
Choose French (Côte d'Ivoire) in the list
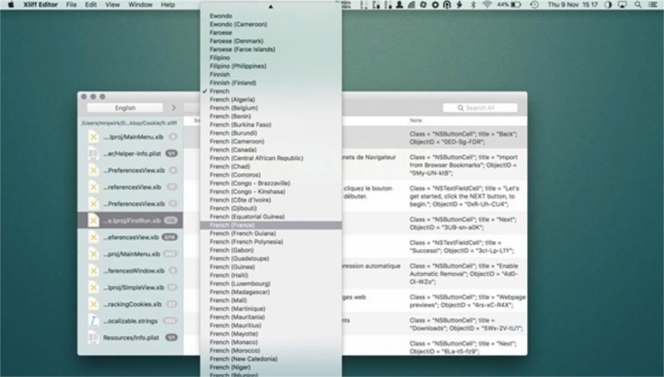[x=271, y=200]
